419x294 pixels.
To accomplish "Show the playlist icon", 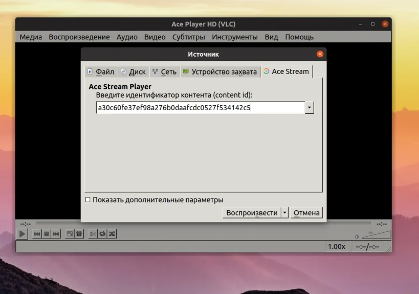I will tap(93, 234).
